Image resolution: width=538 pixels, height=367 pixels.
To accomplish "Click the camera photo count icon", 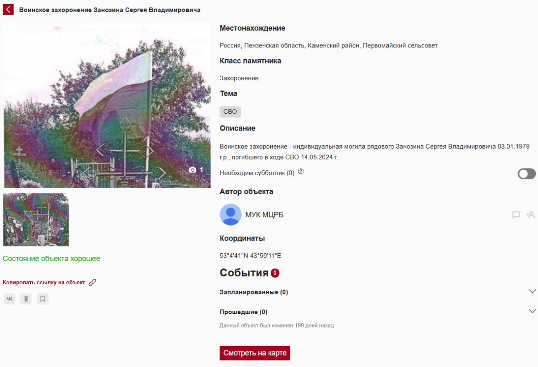I will [193, 170].
